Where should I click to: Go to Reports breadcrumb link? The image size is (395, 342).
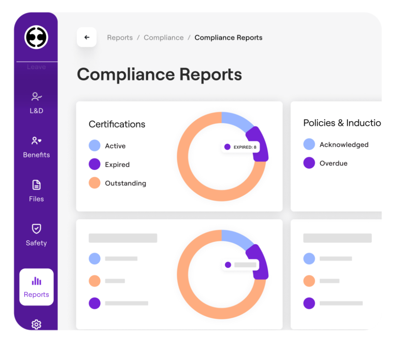tap(120, 37)
